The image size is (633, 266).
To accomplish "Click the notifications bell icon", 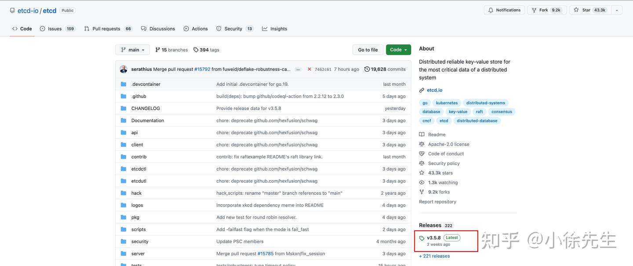I will click(491, 10).
